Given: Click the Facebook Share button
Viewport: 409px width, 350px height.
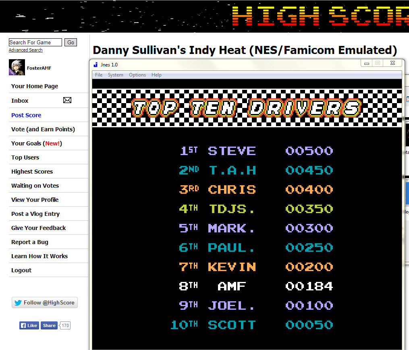Looking at the screenshot, I should (49, 325).
